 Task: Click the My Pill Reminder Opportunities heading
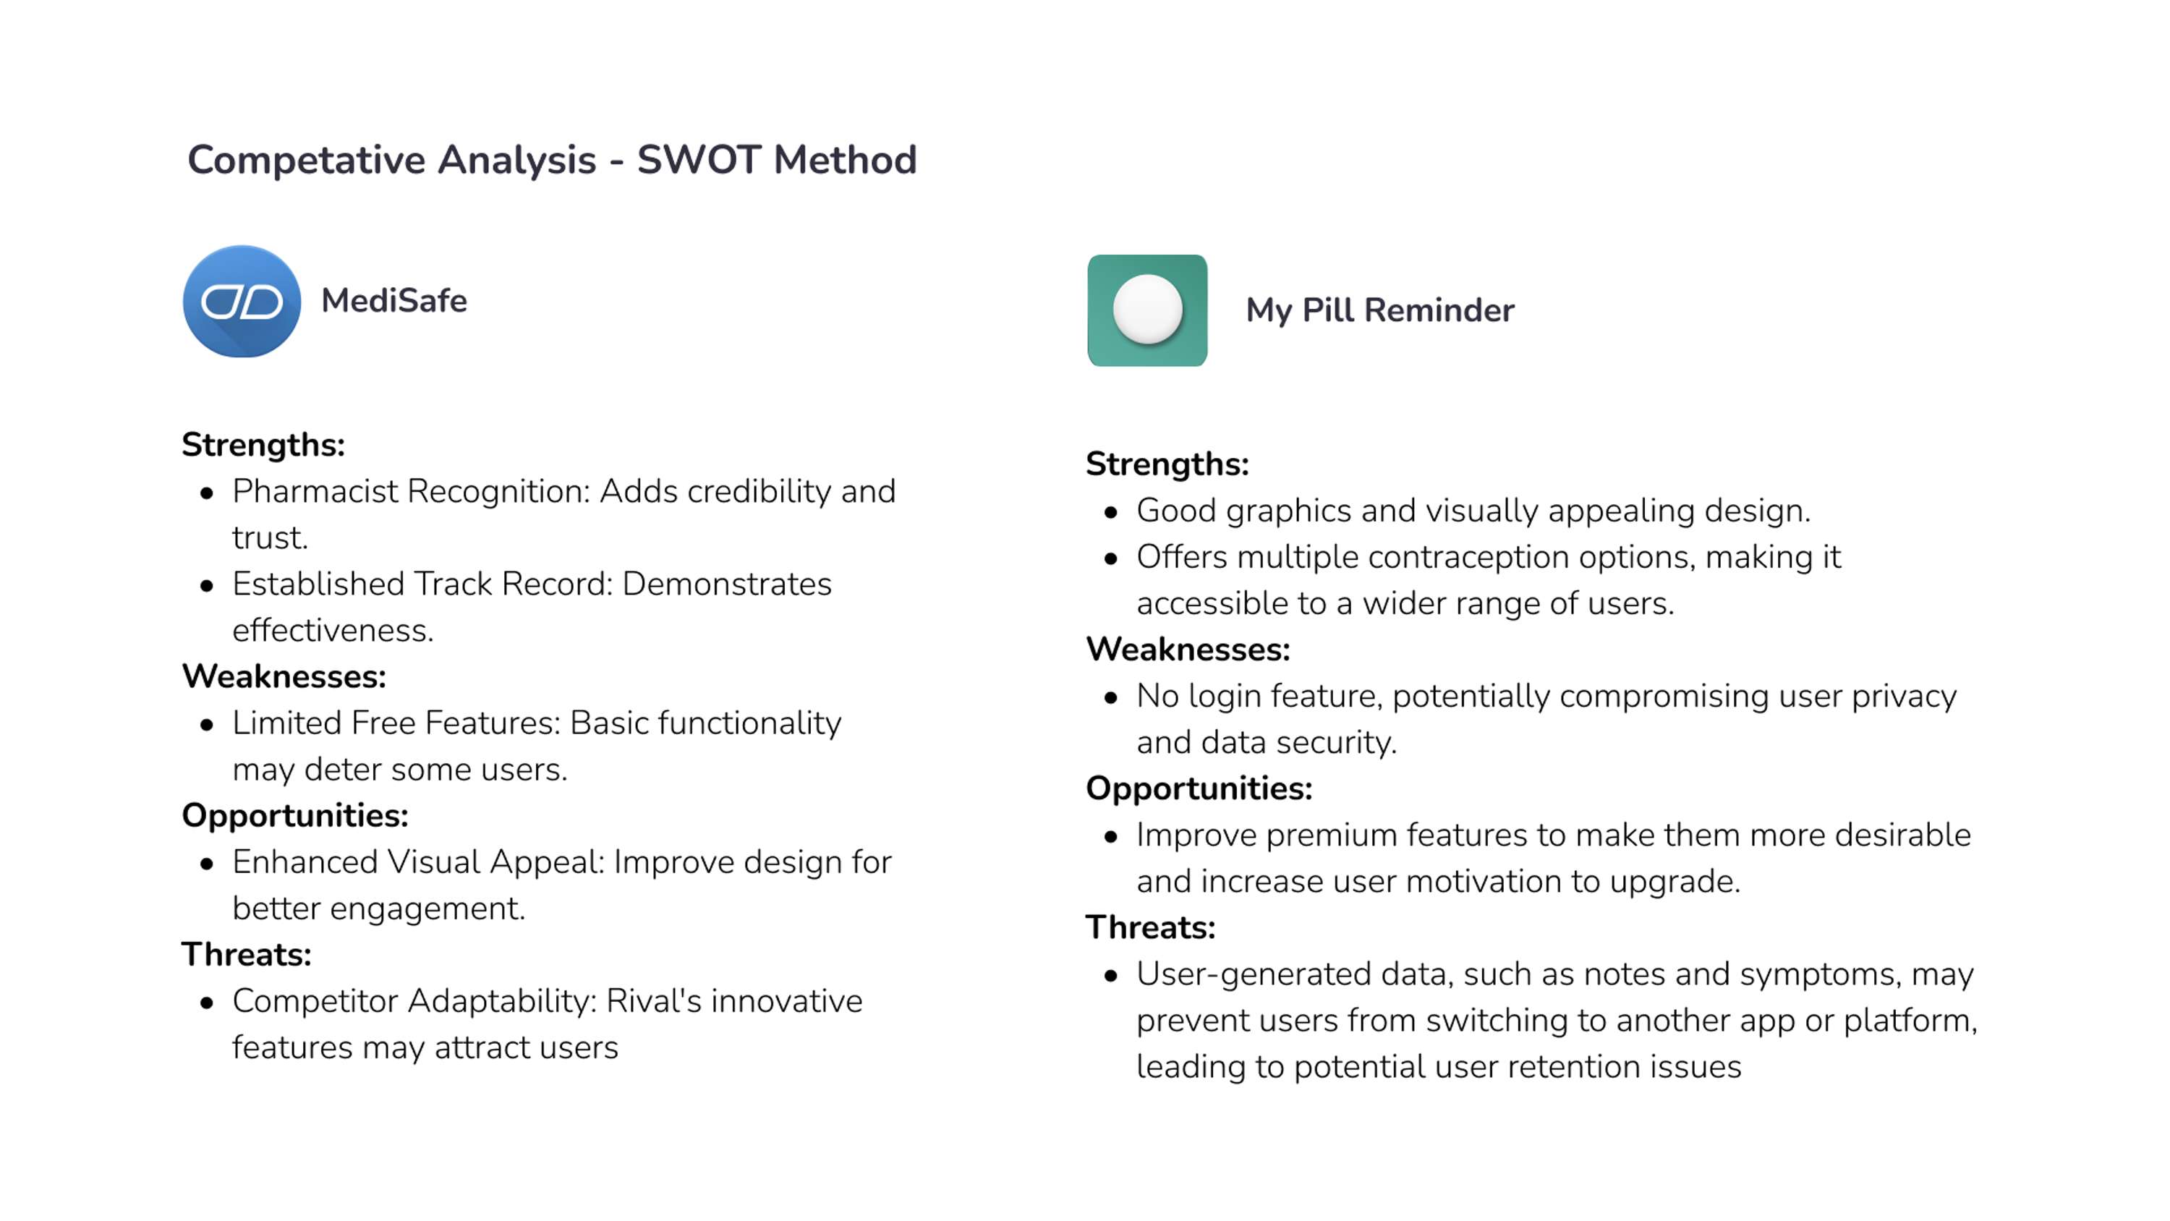click(x=1199, y=788)
